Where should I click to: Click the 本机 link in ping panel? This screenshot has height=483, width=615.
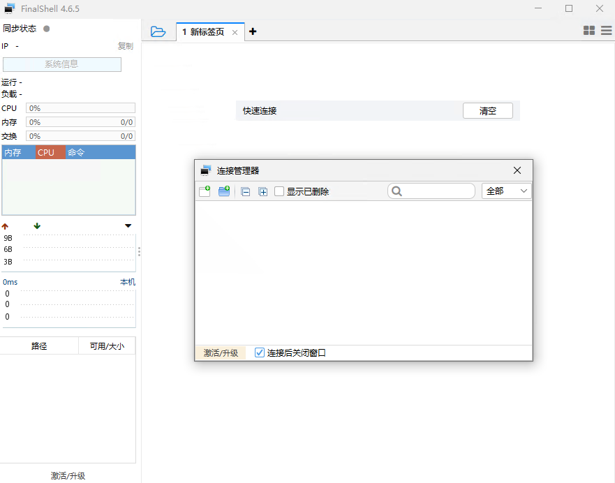click(x=128, y=282)
